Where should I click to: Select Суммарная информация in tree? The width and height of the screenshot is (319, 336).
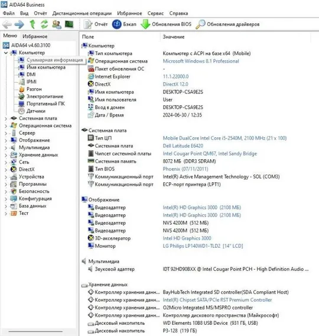point(54,60)
